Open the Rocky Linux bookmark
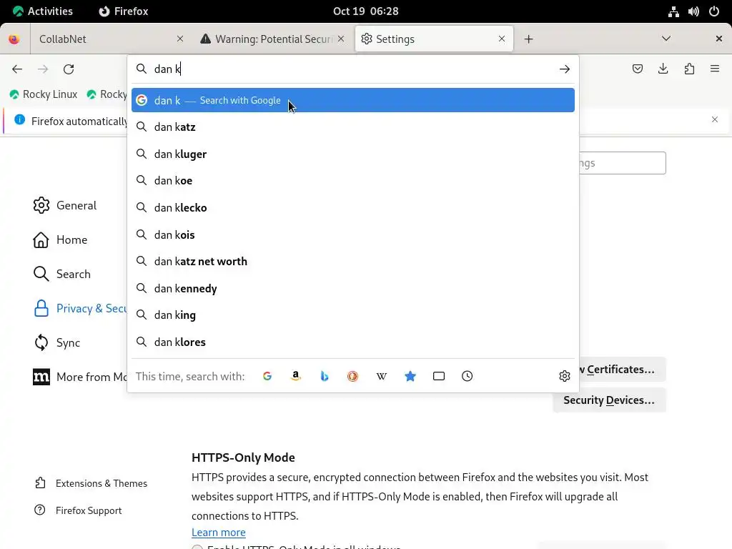732x549 pixels. click(x=44, y=94)
